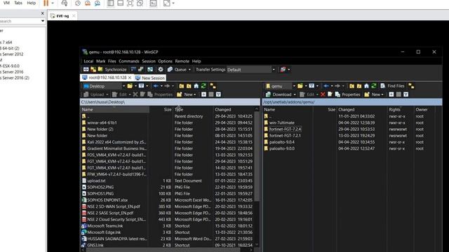Click the remote directory tree toggle icon
Image resolution: width=449 pixels, height=252 pixels.
tap(411, 86)
